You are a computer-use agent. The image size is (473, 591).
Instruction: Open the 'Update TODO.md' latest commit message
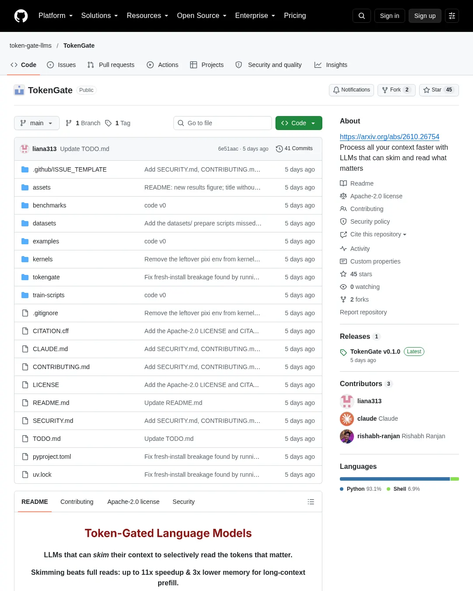point(85,149)
